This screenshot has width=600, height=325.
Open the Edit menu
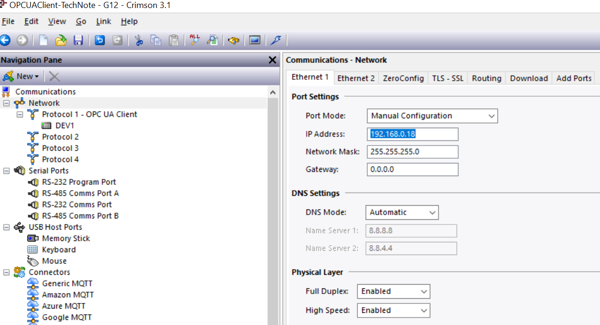31,21
